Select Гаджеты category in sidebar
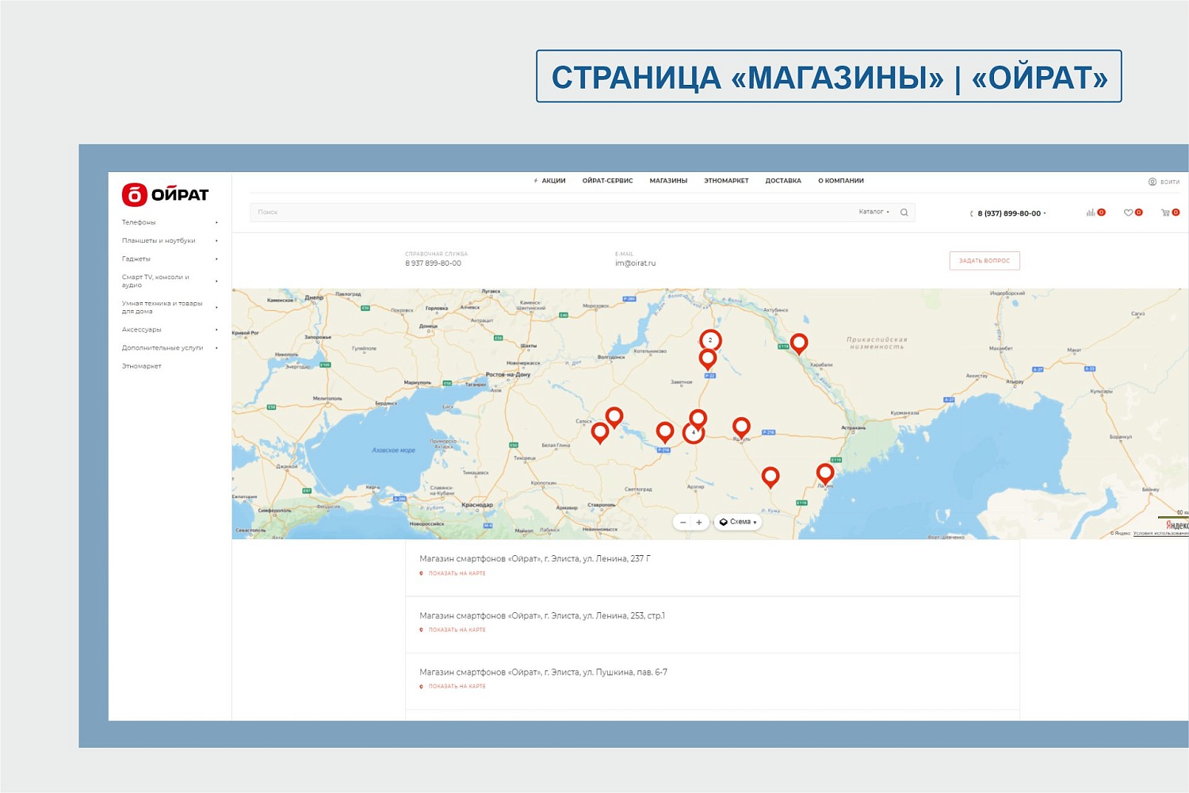1189x793 pixels. tap(136, 259)
